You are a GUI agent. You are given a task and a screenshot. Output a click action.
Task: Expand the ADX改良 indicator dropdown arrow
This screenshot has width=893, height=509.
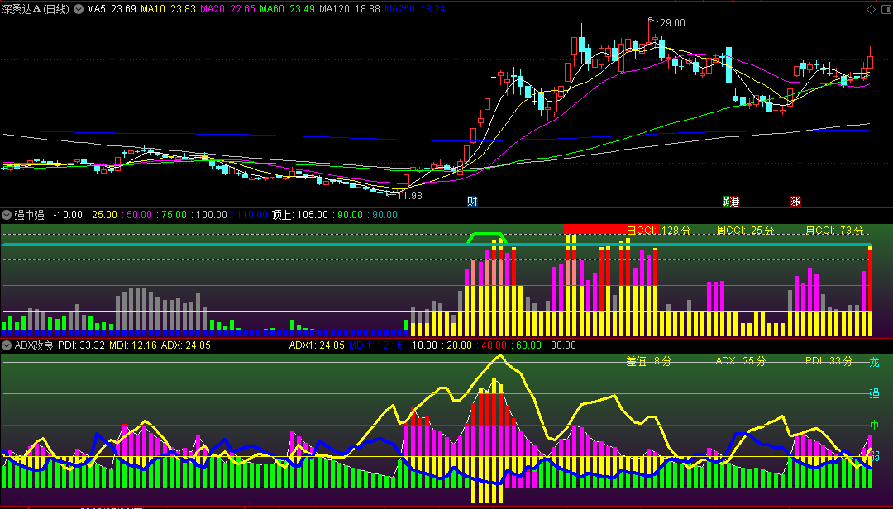point(7,345)
